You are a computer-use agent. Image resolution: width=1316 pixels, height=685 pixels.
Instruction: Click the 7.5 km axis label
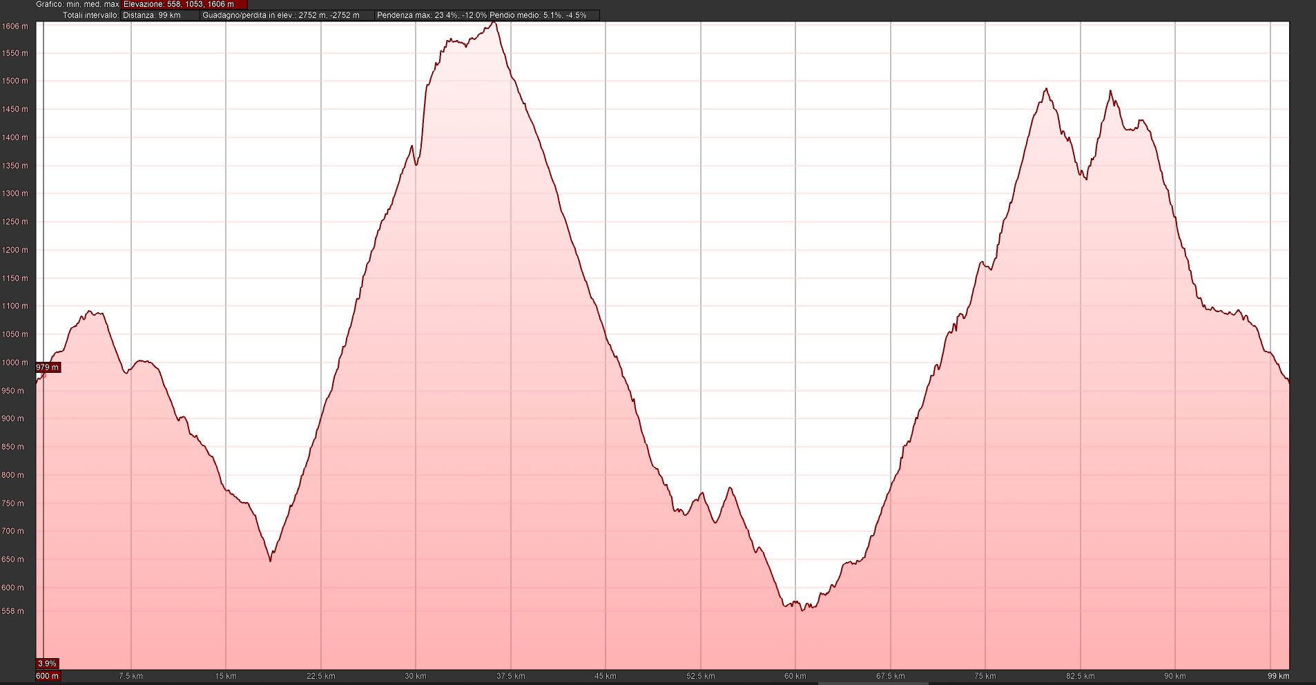[x=130, y=676]
